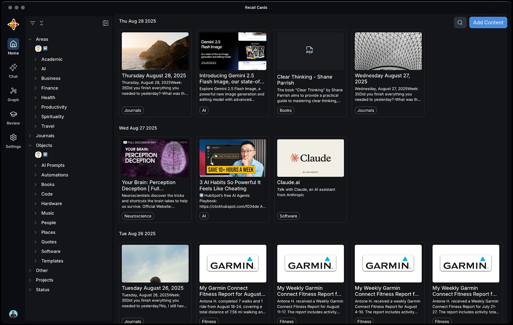513x325 pixels.
Task: Select the Travel area
Action: point(48,126)
